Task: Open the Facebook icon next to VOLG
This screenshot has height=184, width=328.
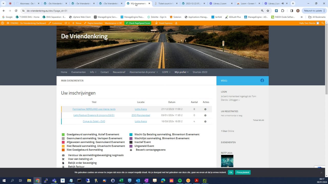Action: tap(262, 80)
